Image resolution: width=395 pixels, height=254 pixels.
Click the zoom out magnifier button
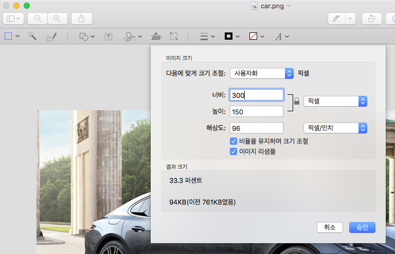click(38, 19)
